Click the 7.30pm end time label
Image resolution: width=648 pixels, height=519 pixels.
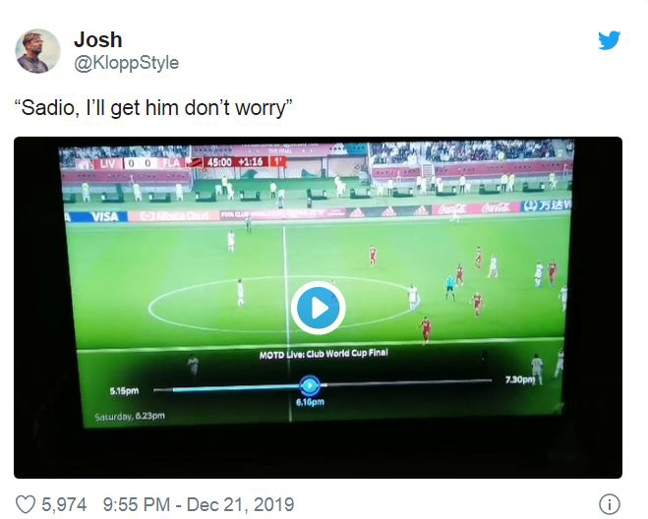pyautogui.click(x=520, y=379)
